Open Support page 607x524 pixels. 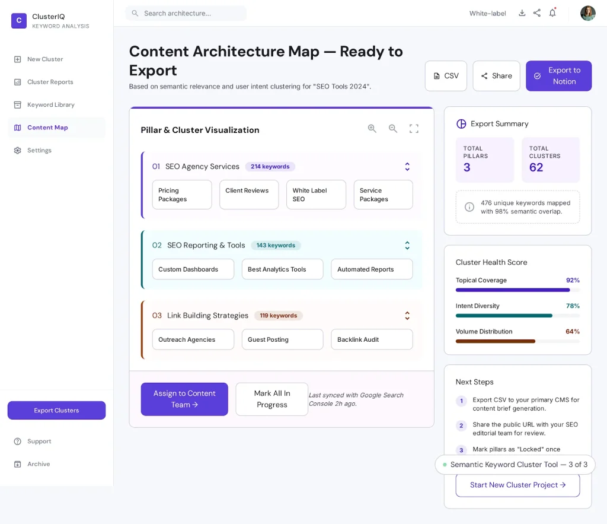[x=56, y=442]
